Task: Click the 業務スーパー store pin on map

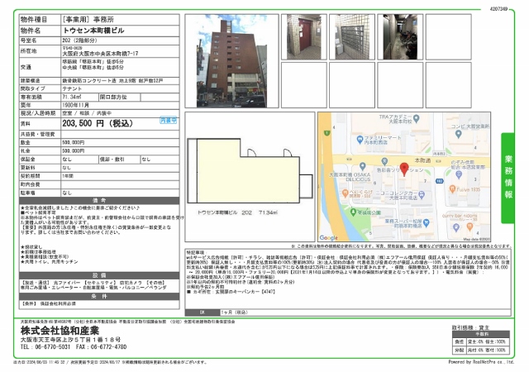Action: click(427, 222)
